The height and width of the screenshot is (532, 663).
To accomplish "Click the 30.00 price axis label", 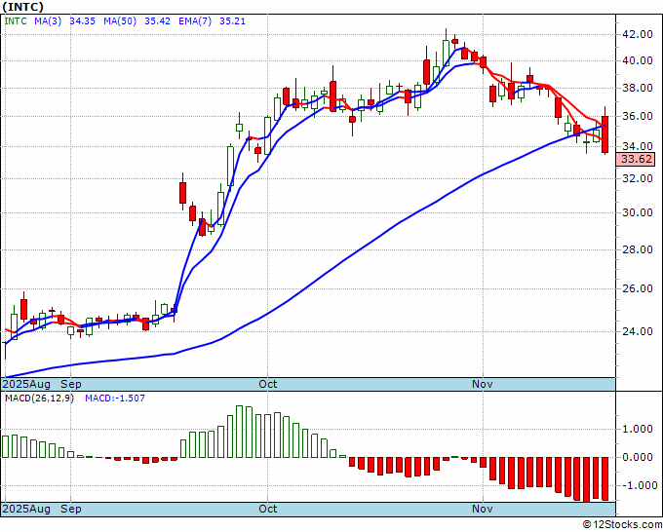I will (x=639, y=212).
